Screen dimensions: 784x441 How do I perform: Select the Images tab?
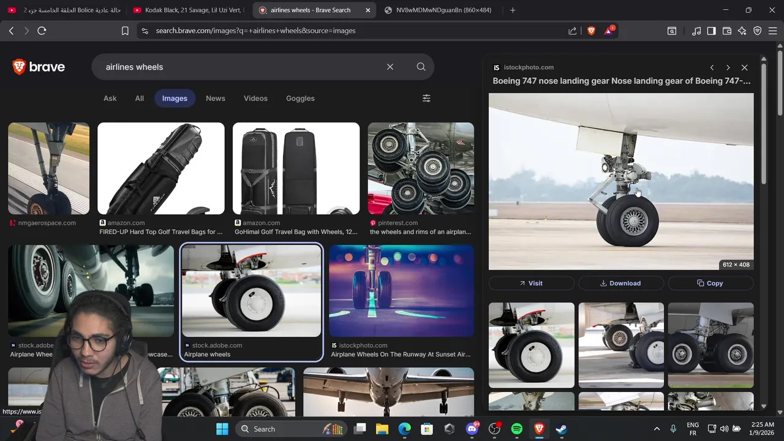click(x=175, y=98)
